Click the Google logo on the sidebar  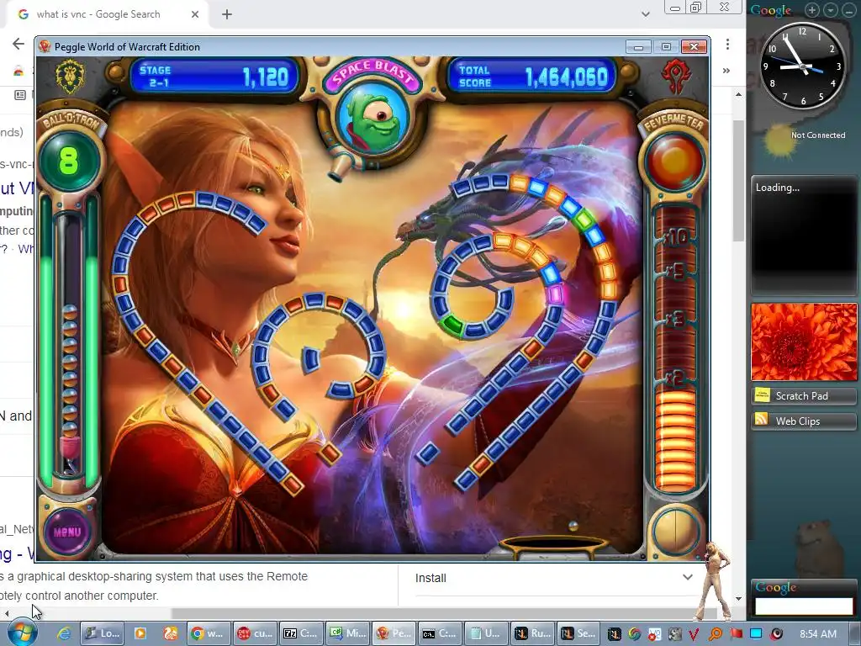tap(770, 10)
